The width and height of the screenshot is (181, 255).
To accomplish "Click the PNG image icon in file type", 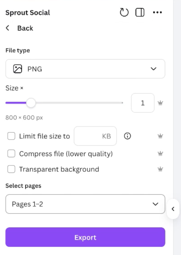I will 16,69.
